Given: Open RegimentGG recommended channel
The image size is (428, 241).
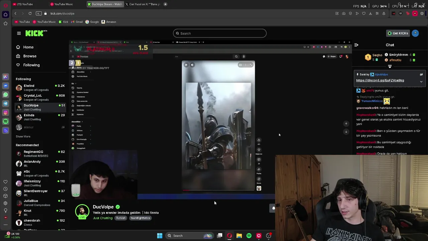Looking at the screenshot, I should point(40,154).
